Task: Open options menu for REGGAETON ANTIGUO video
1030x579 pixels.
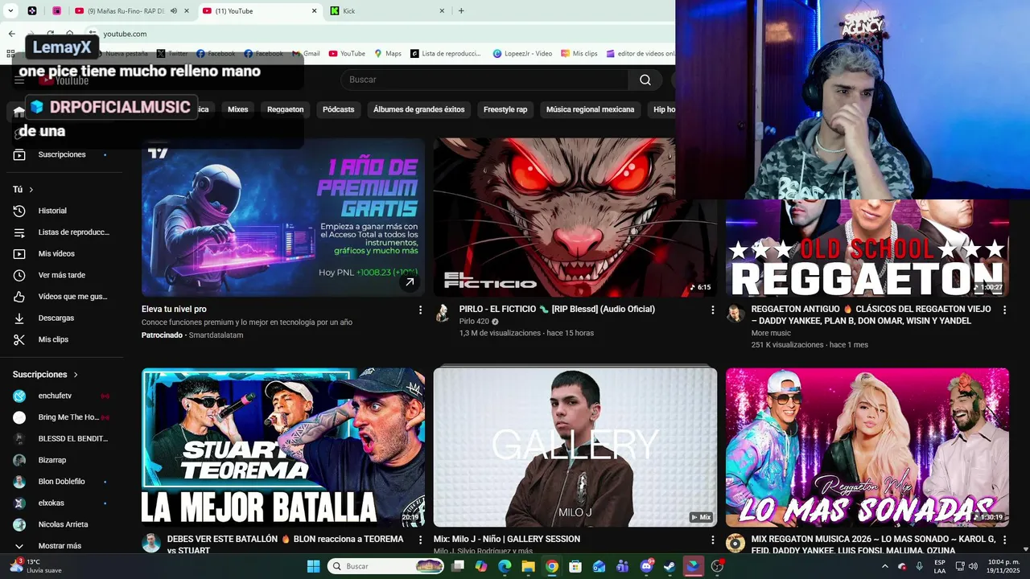Action: click(1004, 310)
